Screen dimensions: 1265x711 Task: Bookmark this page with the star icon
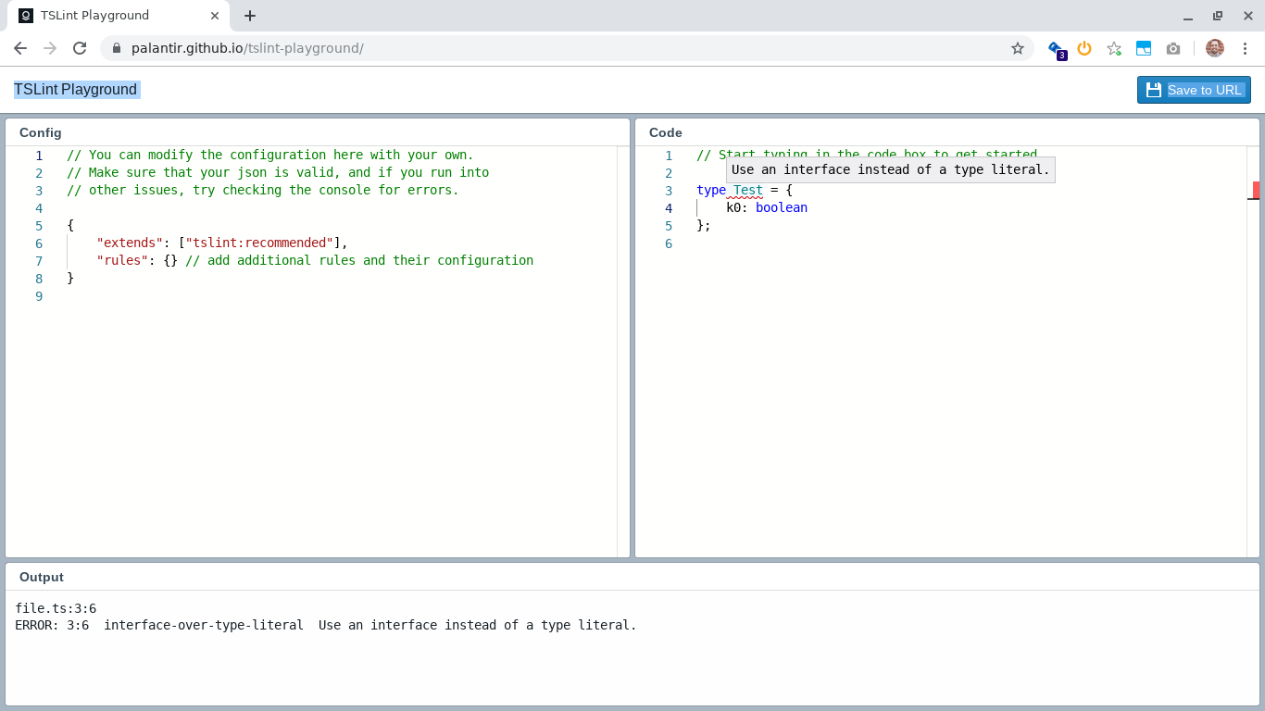tap(1018, 48)
